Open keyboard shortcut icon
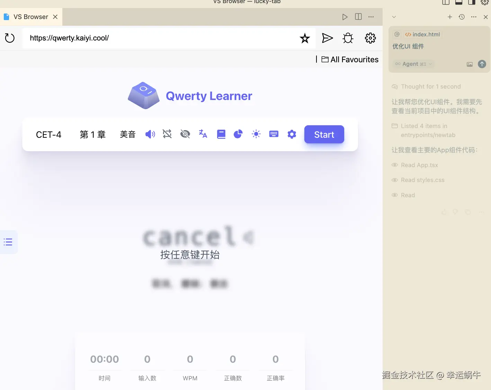This screenshot has height=390, width=491. [274, 134]
